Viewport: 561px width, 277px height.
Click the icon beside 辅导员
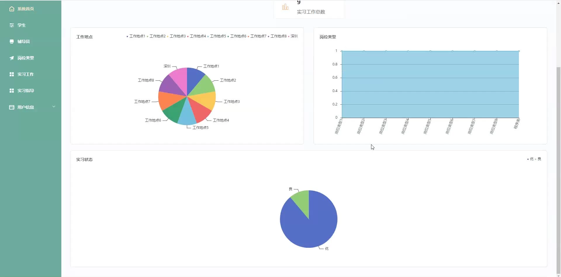(x=12, y=41)
